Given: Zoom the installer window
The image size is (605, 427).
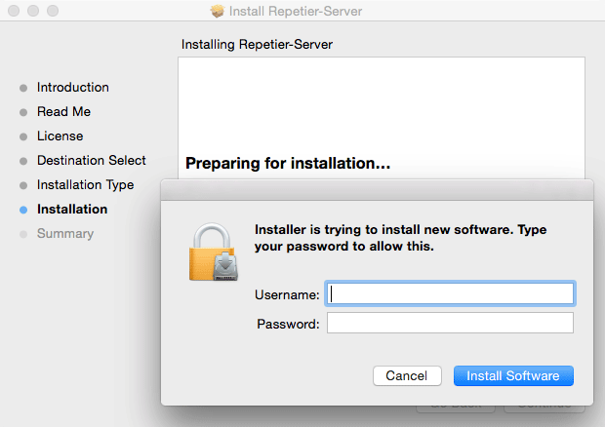Looking at the screenshot, I should click(50, 12).
